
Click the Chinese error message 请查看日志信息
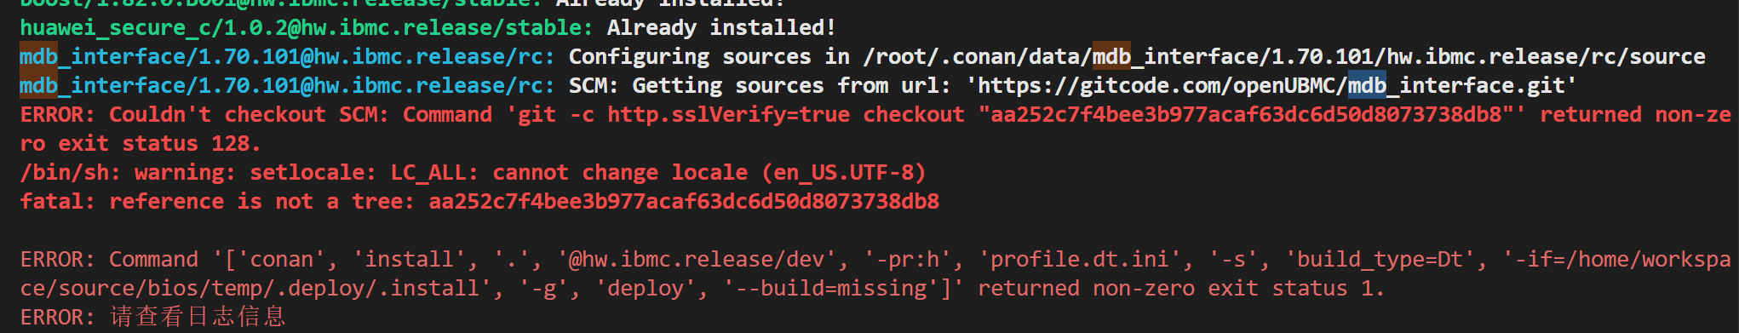pyautogui.click(x=198, y=318)
